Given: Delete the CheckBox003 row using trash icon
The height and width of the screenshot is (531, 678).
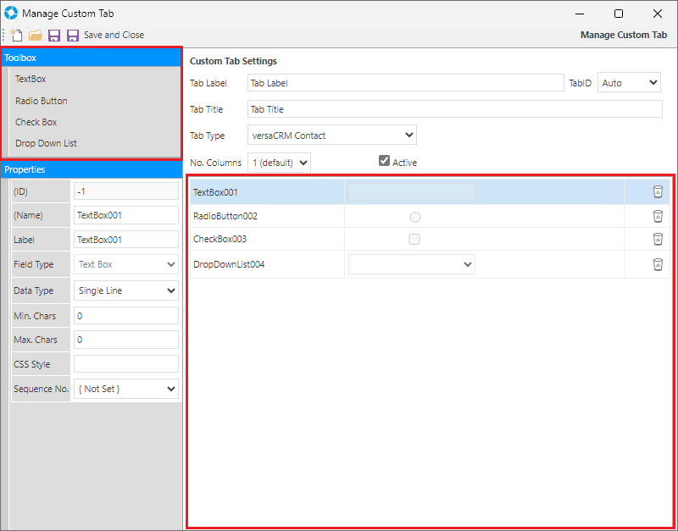Looking at the screenshot, I should [x=658, y=239].
